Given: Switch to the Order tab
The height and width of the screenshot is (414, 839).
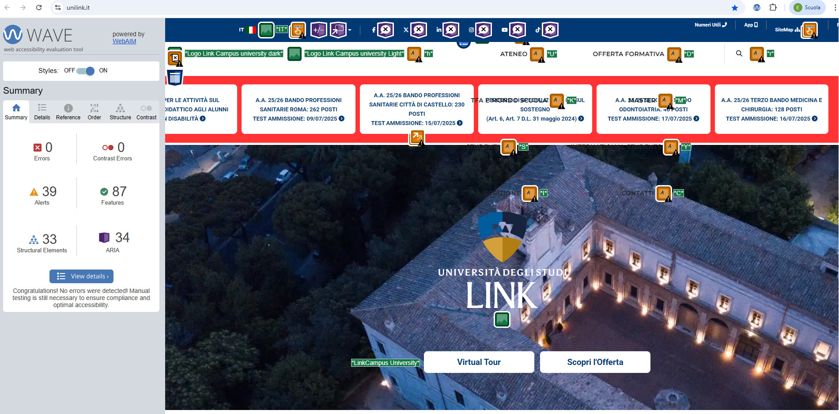Looking at the screenshot, I should pyautogui.click(x=94, y=112).
